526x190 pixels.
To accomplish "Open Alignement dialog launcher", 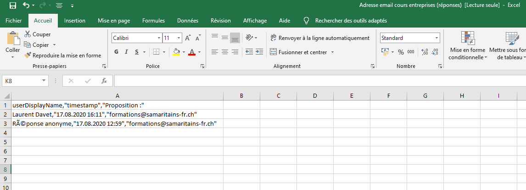I will 373,66.
